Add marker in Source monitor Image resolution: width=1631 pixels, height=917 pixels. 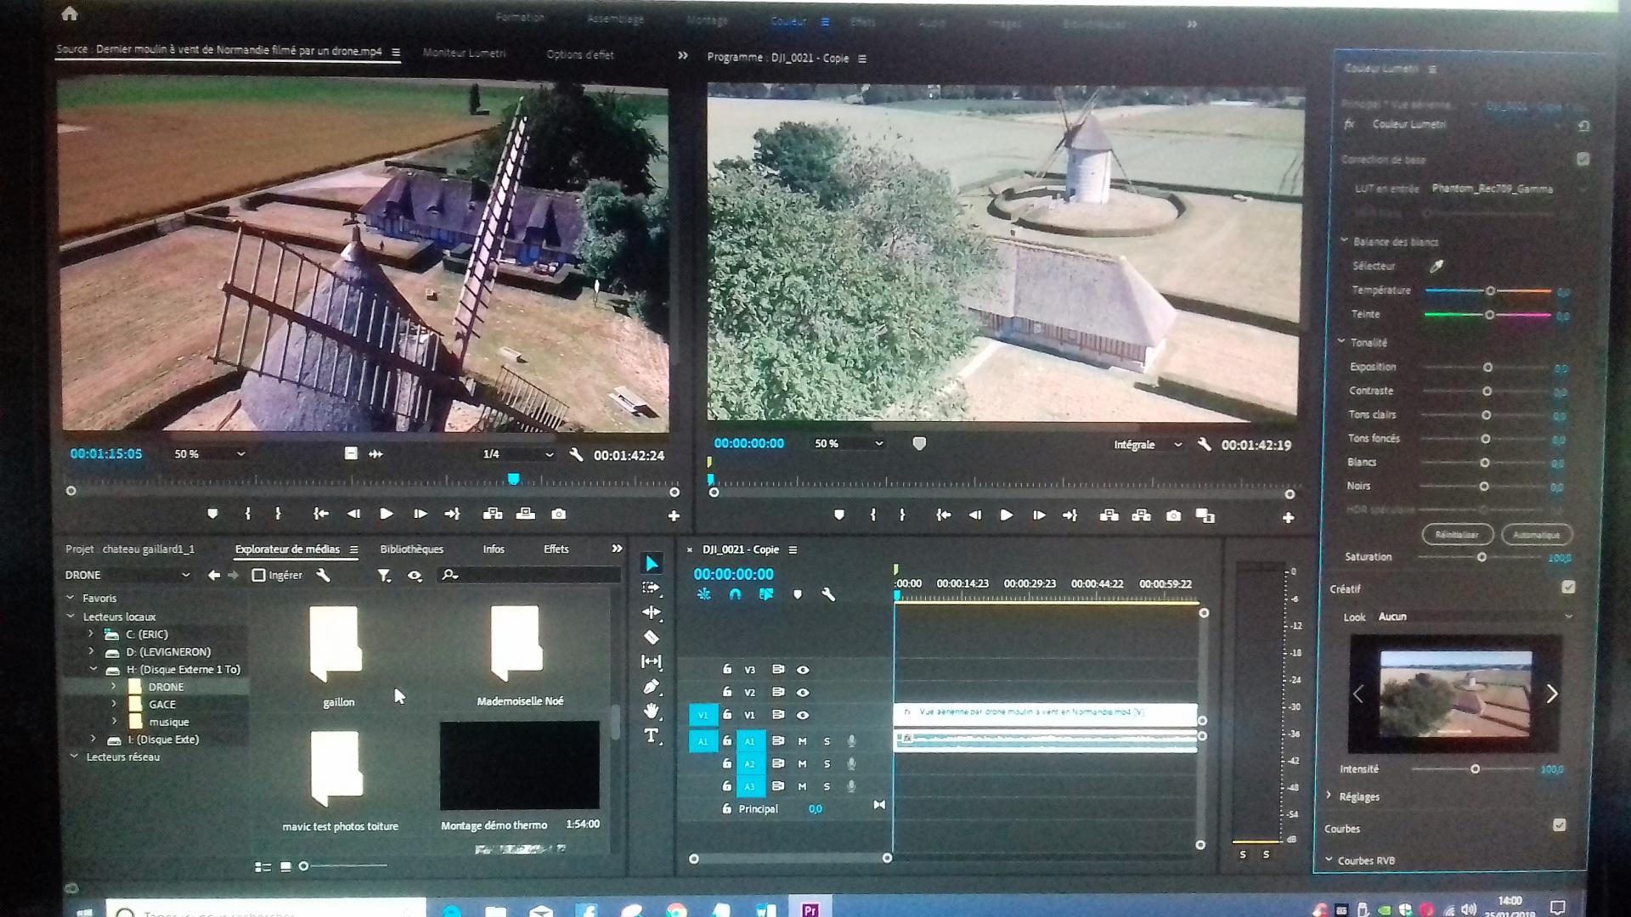[212, 514]
